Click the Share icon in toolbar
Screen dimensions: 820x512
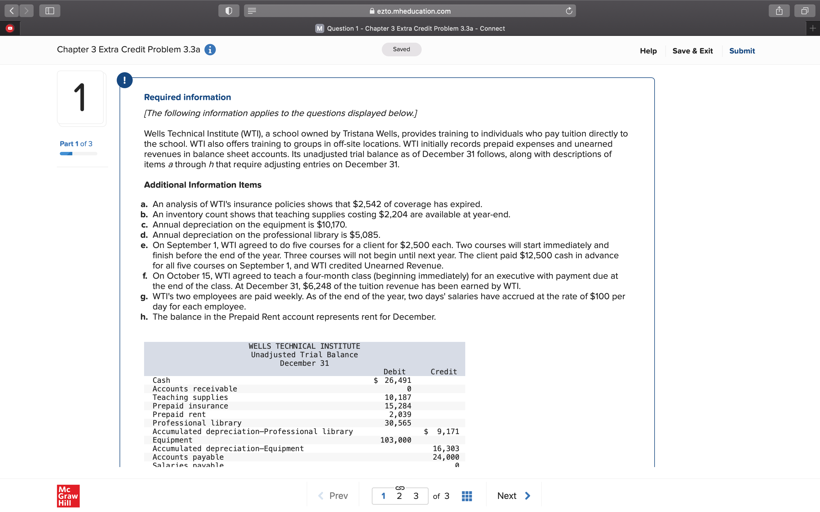click(779, 11)
